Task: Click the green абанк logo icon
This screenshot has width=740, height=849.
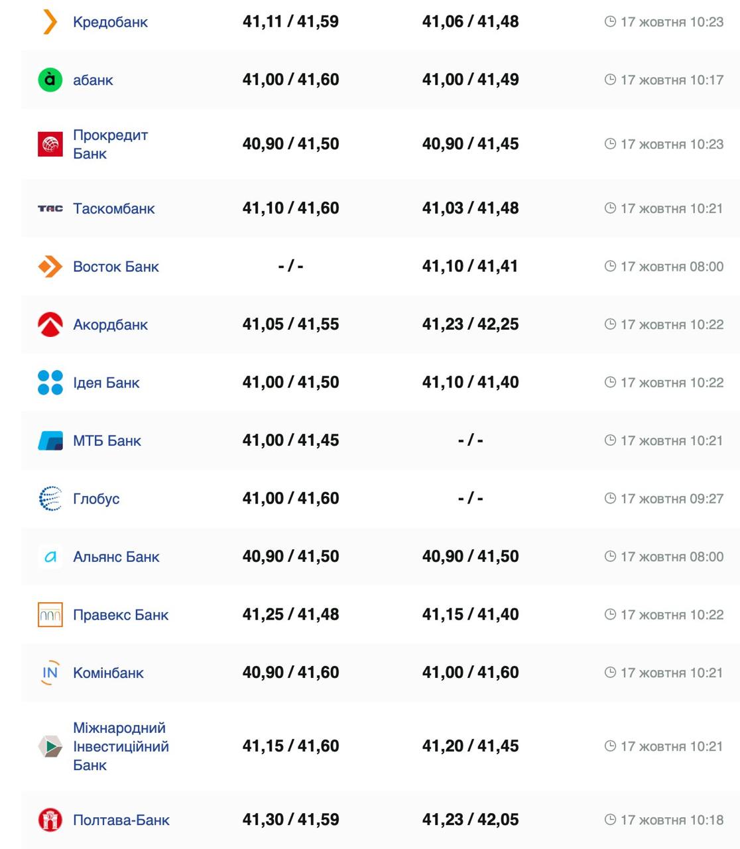Action: coord(50,80)
